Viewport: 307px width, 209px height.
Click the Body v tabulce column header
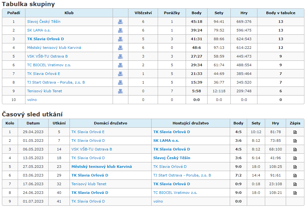pos(281,13)
